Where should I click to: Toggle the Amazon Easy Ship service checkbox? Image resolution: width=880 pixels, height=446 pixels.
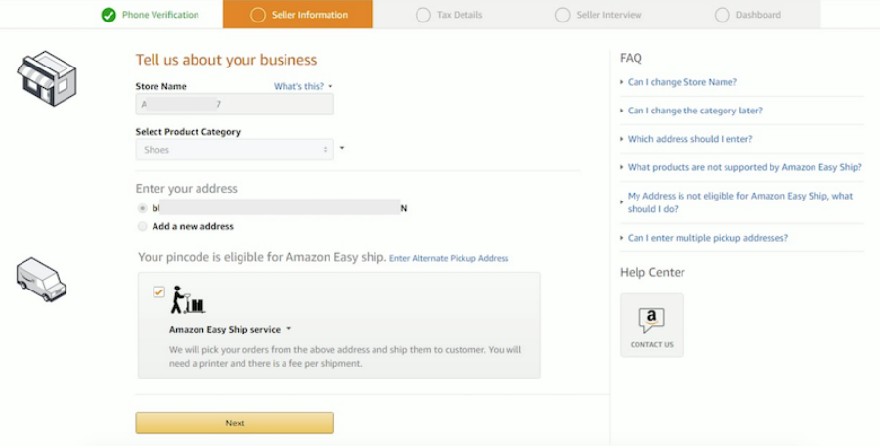coord(158,292)
